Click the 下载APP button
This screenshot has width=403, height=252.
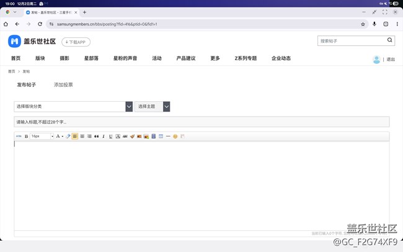click(x=76, y=42)
